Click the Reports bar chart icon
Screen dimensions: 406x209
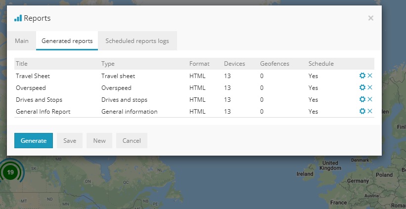click(18, 18)
